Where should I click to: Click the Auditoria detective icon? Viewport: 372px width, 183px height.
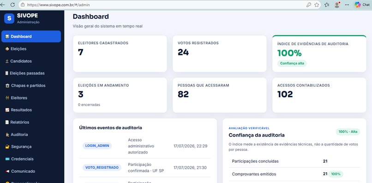coord(7,135)
